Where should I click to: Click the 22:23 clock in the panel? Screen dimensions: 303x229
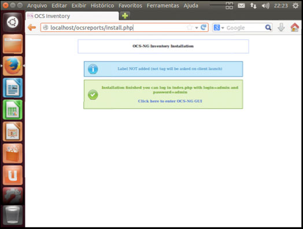point(280,6)
